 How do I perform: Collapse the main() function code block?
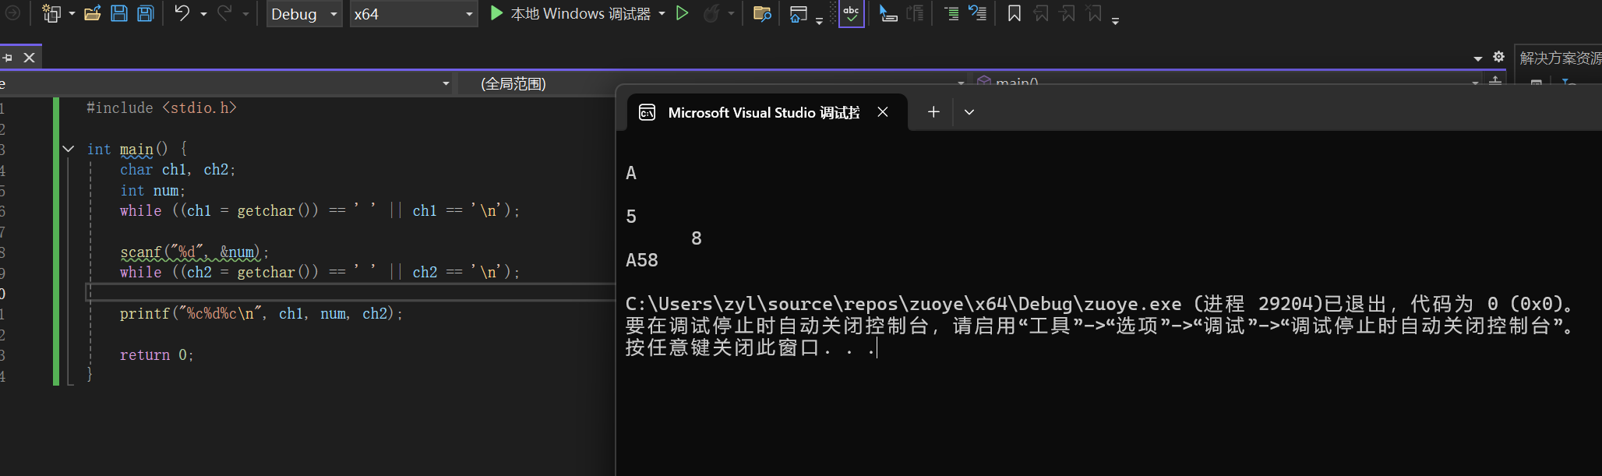click(69, 149)
